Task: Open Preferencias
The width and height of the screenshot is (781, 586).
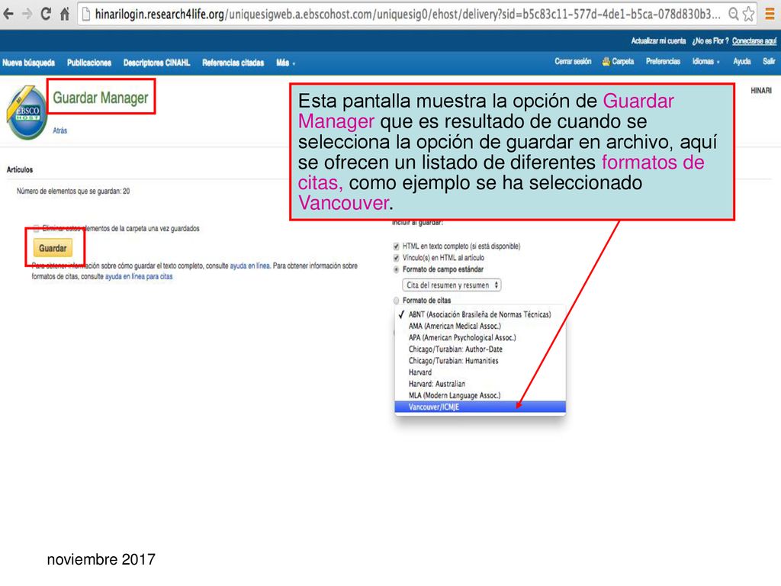Action: [663, 61]
